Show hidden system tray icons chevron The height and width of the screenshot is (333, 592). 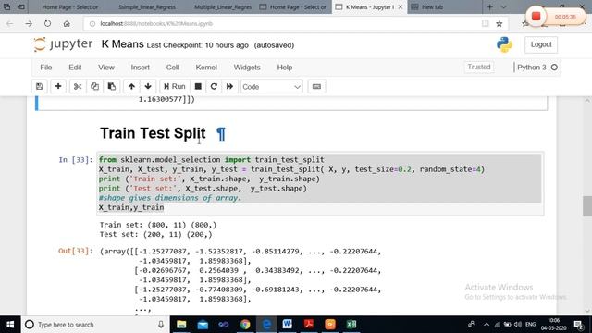tap(487, 325)
